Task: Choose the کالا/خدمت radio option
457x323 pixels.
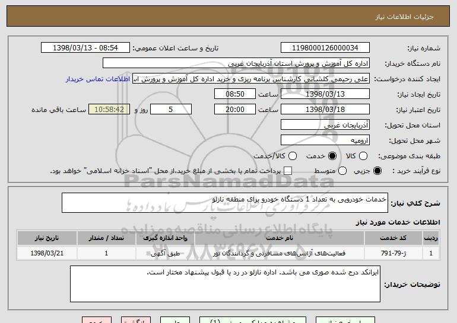Action: (293, 156)
